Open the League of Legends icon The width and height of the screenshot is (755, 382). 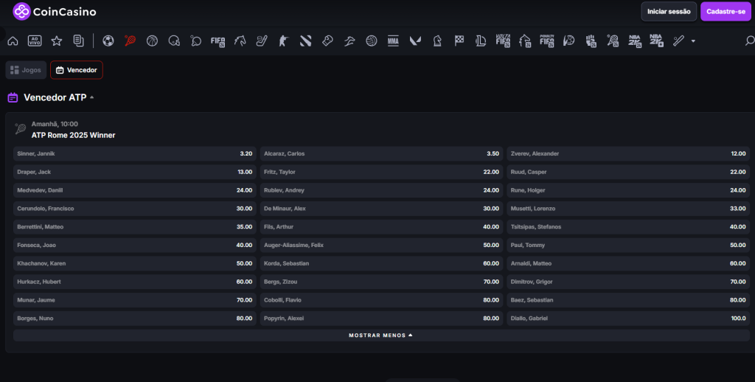point(481,41)
